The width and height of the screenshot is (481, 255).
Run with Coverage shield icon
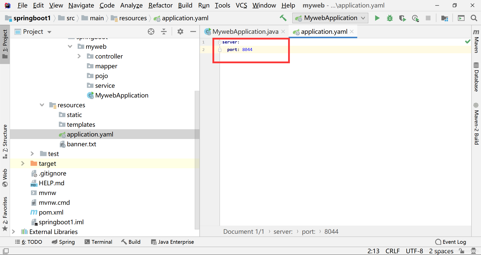coord(402,18)
